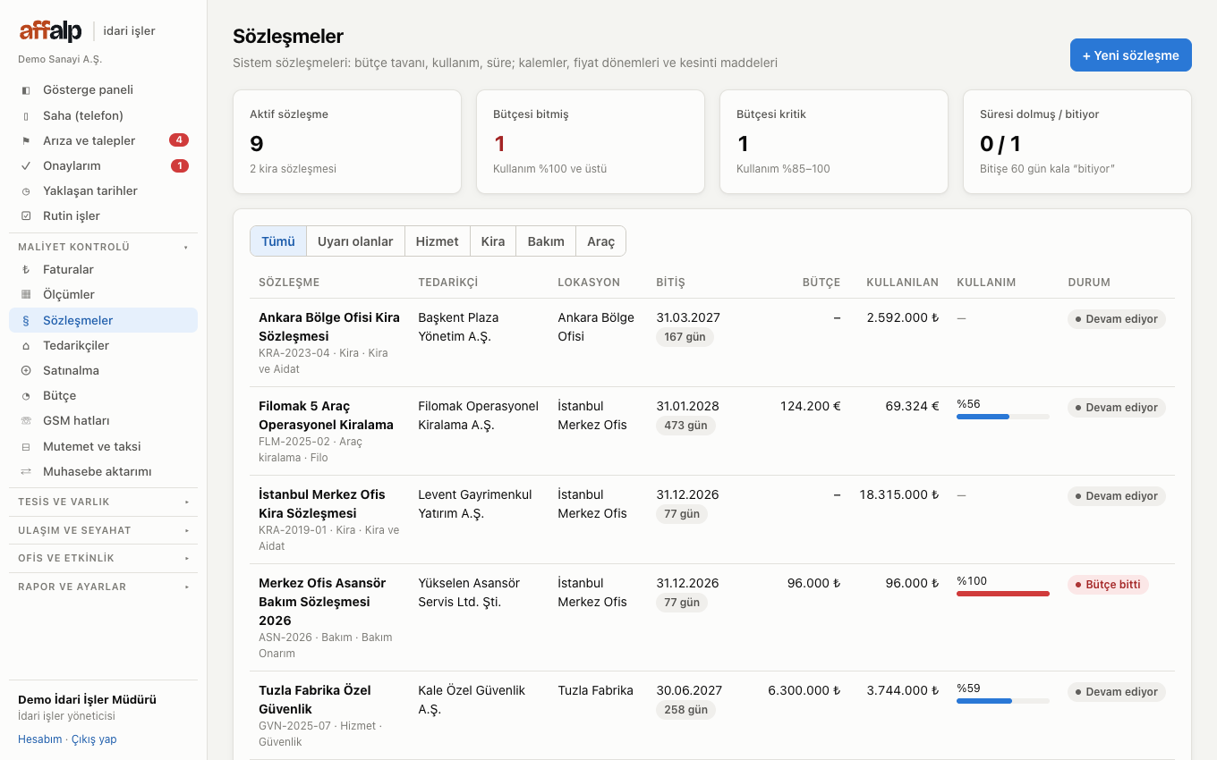Expand the Ulaşım ve Seyahat section

[x=104, y=530]
